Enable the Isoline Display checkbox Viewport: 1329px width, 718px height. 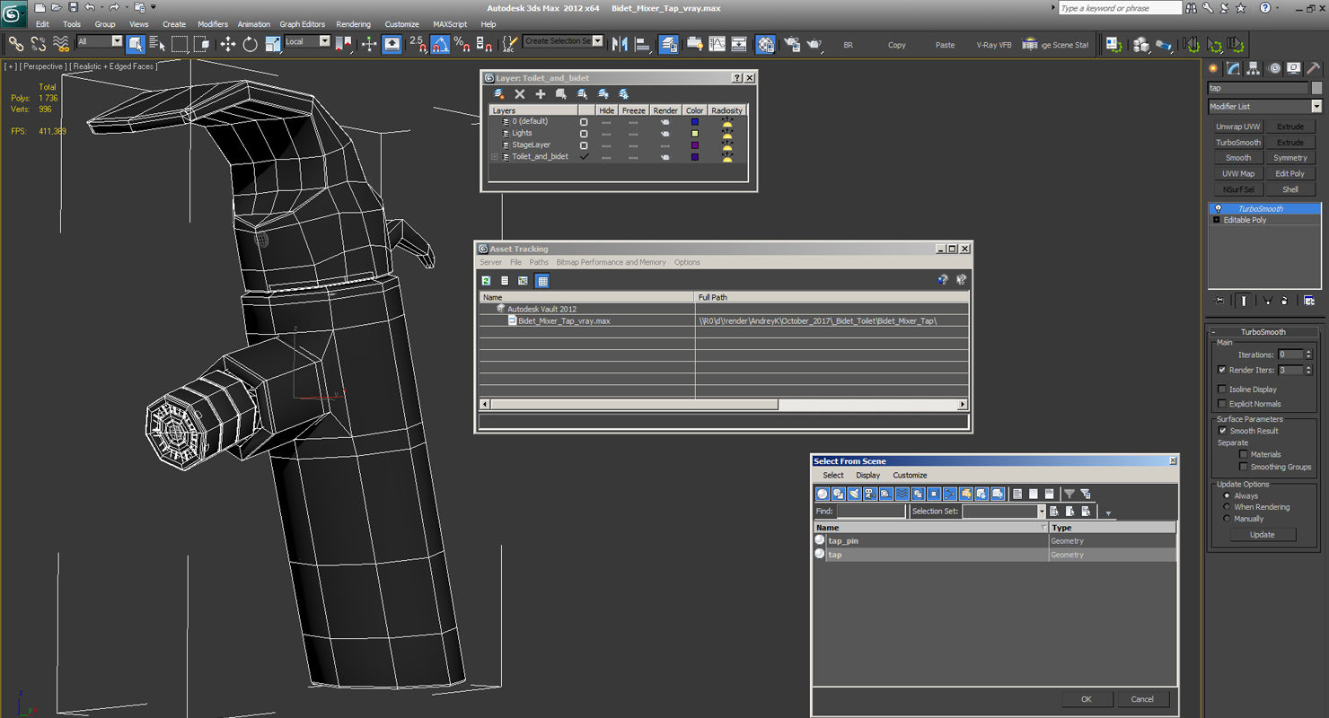pyautogui.click(x=1221, y=390)
